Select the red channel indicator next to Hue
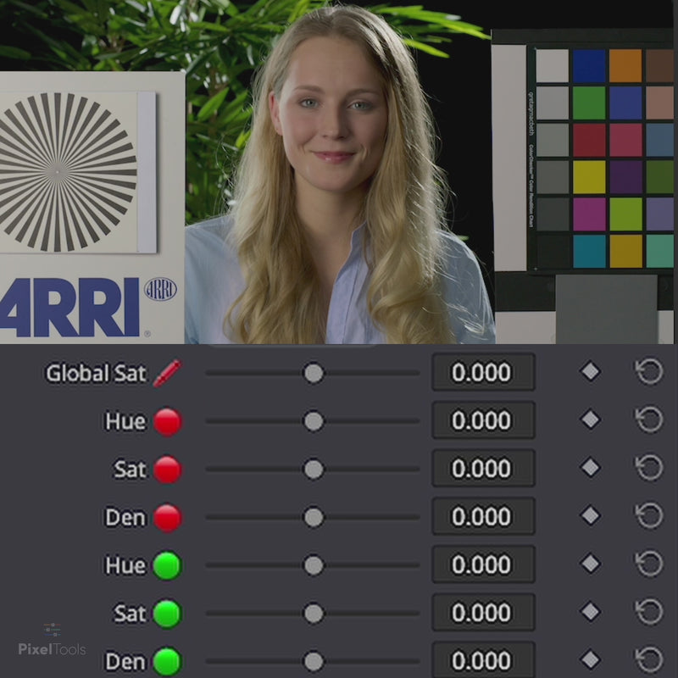Viewport: 678px width, 678px height. point(166,420)
